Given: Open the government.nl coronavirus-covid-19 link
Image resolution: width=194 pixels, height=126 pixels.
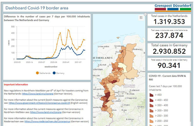Looking at the screenshot, I should click(x=39, y=103).
